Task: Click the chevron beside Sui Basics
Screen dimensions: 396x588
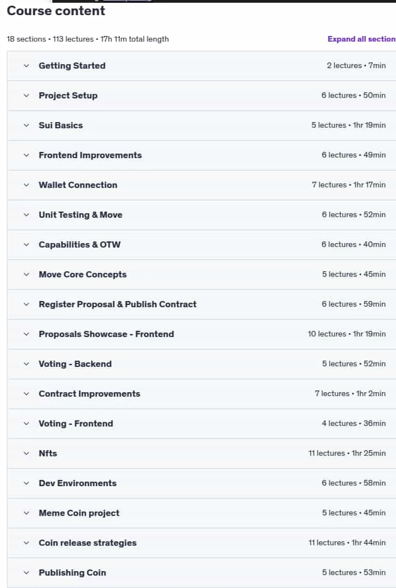Action: tap(26, 125)
